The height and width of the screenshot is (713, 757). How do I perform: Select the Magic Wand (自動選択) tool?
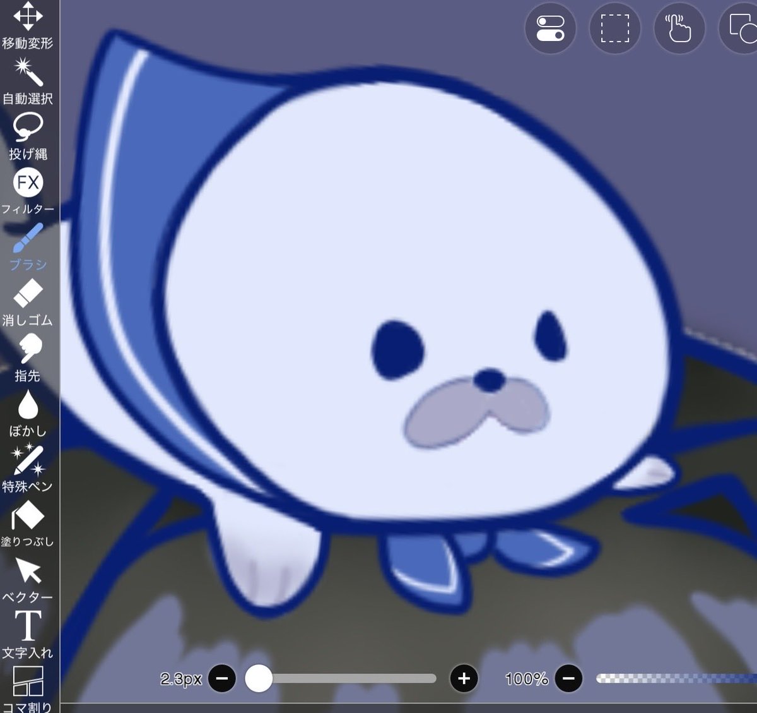click(x=28, y=80)
